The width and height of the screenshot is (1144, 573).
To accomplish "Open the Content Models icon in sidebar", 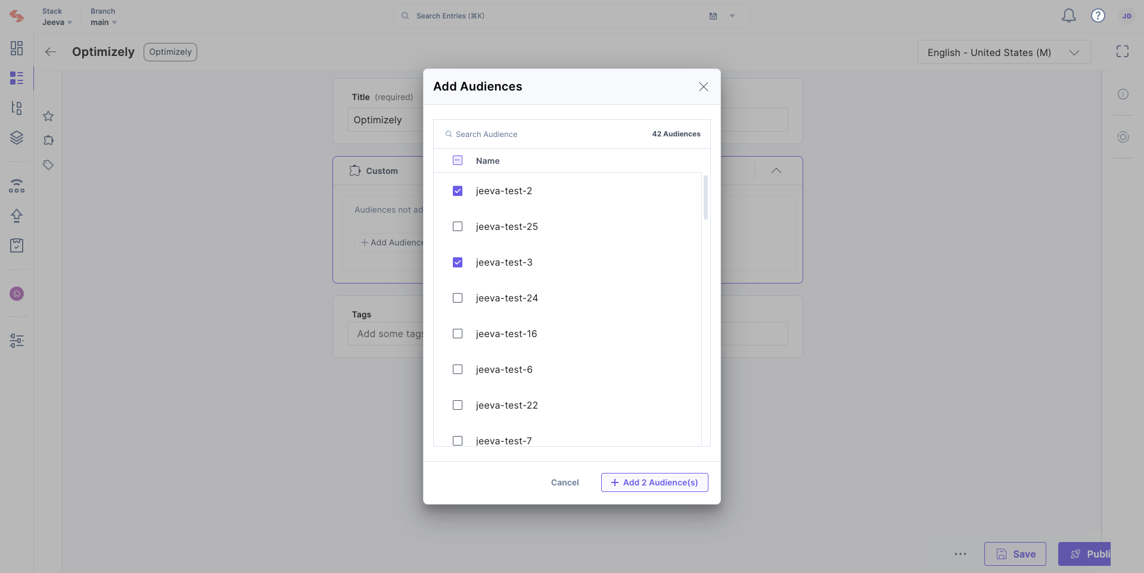I will [17, 108].
